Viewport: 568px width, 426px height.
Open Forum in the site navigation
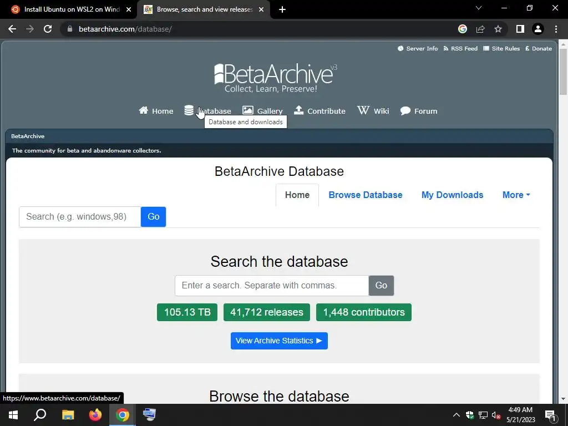click(419, 111)
